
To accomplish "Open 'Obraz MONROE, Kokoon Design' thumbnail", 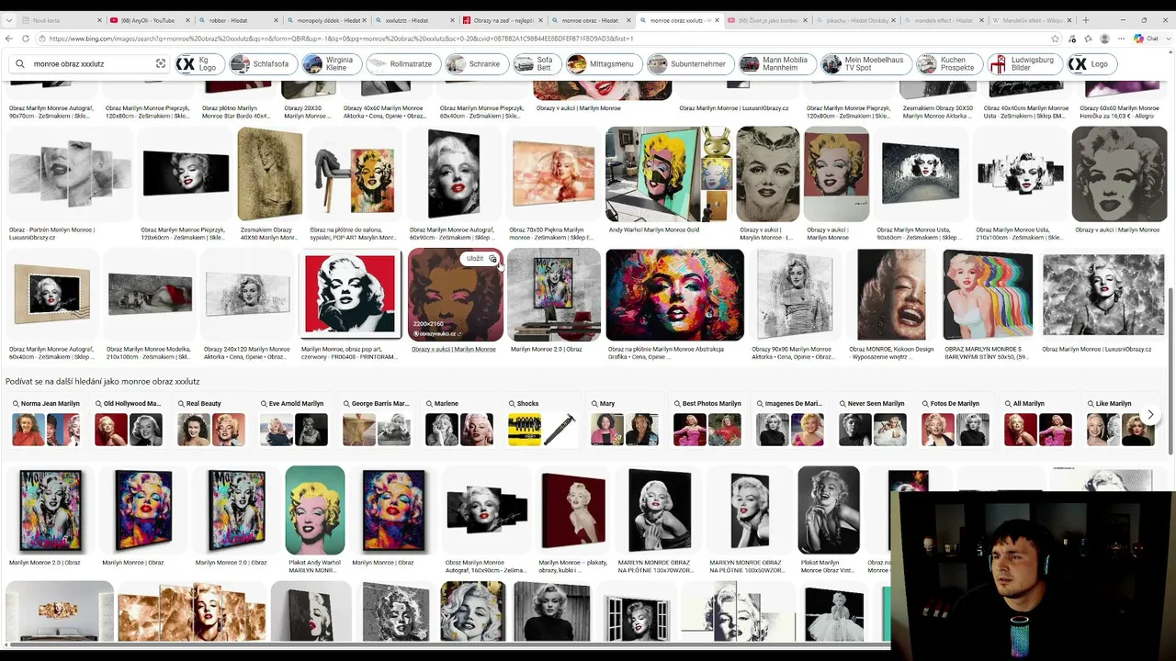I will click(891, 295).
